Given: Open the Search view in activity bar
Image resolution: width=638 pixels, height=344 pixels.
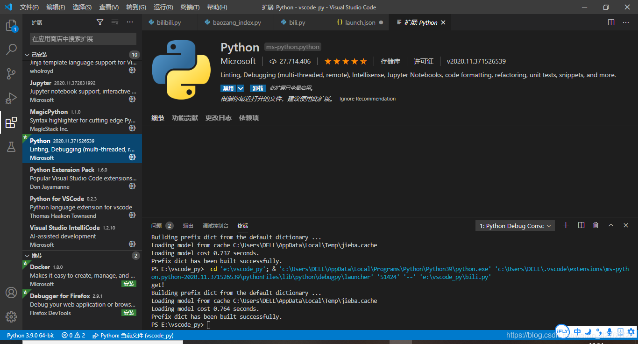Looking at the screenshot, I should point(11,50).
